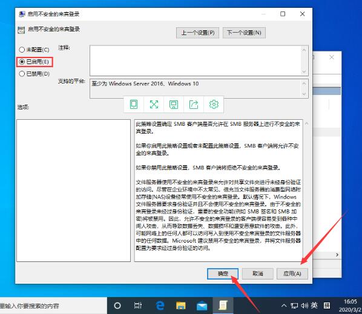This screenshot has width=362, height=314.
Task: Confirm with the 确定 button
Action: coord(223,273)
